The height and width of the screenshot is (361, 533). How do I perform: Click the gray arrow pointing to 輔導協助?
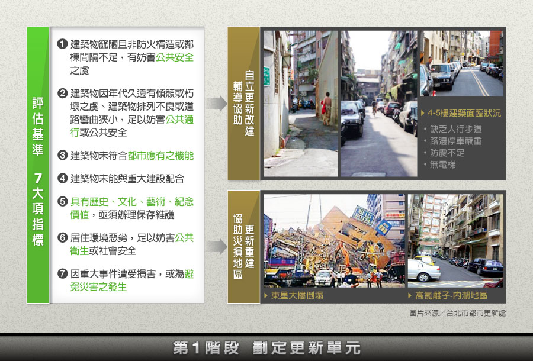217,104
